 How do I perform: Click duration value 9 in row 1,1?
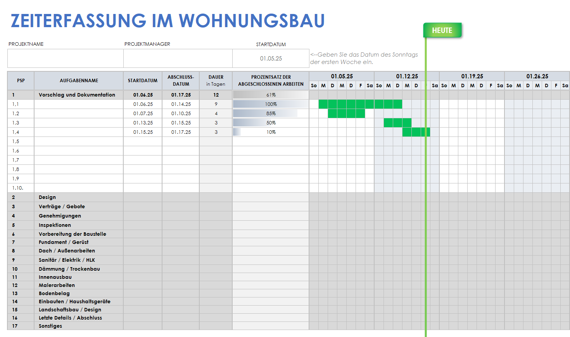[x=216, y=104]
